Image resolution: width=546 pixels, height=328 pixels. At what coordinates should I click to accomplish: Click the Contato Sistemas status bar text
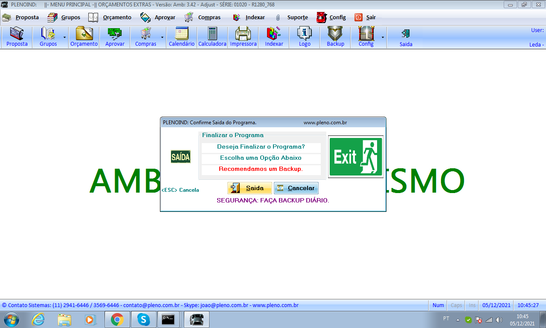(x=150, y=305)
